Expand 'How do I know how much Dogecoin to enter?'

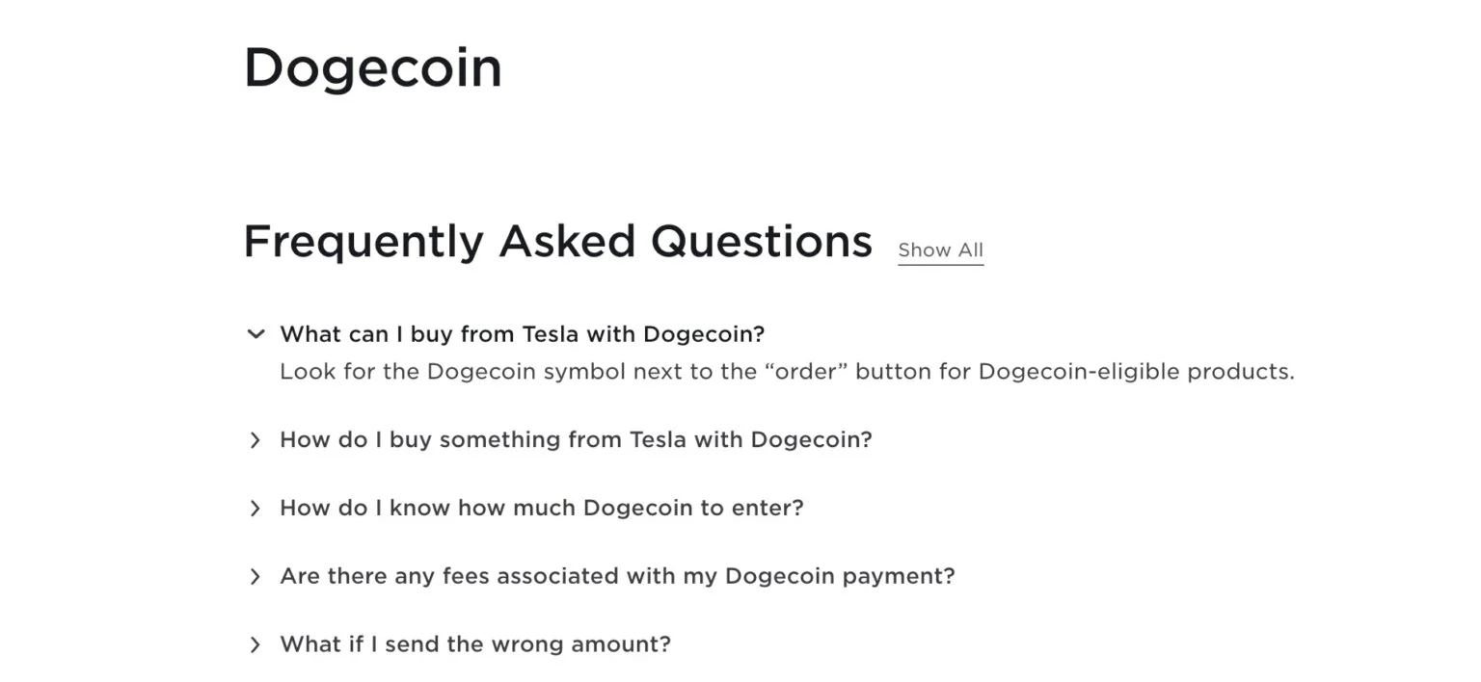click(541, 508)
